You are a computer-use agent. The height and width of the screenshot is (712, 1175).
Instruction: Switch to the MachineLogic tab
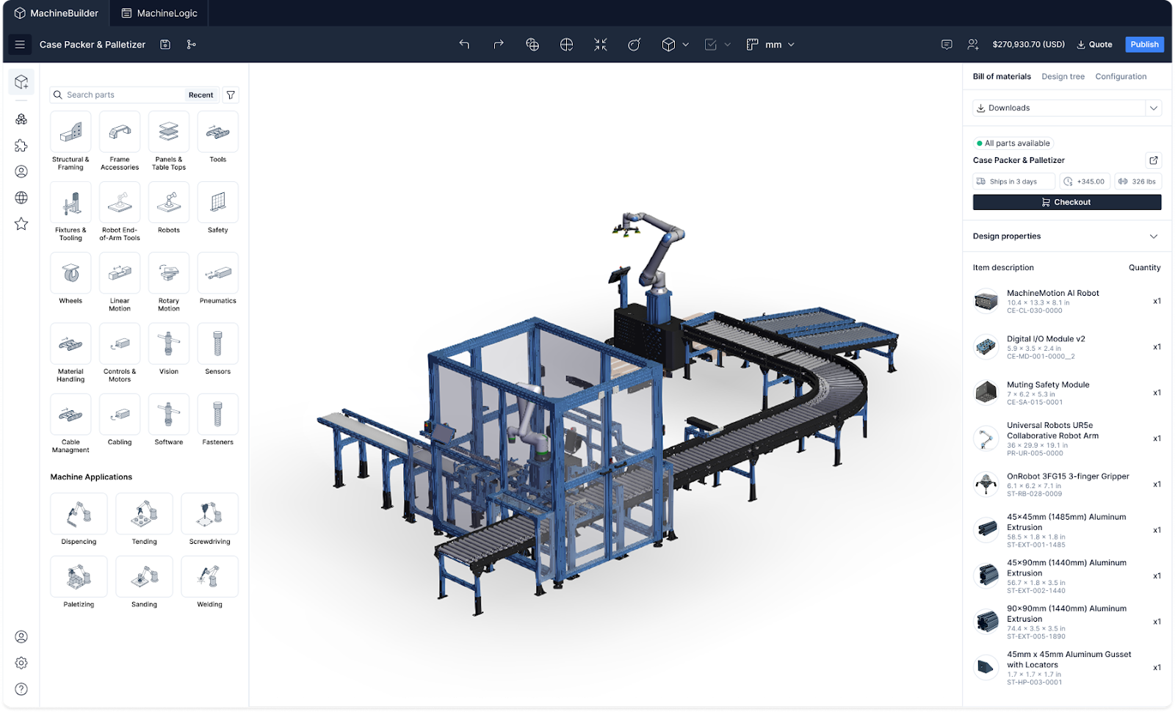[x=159, y=12]
